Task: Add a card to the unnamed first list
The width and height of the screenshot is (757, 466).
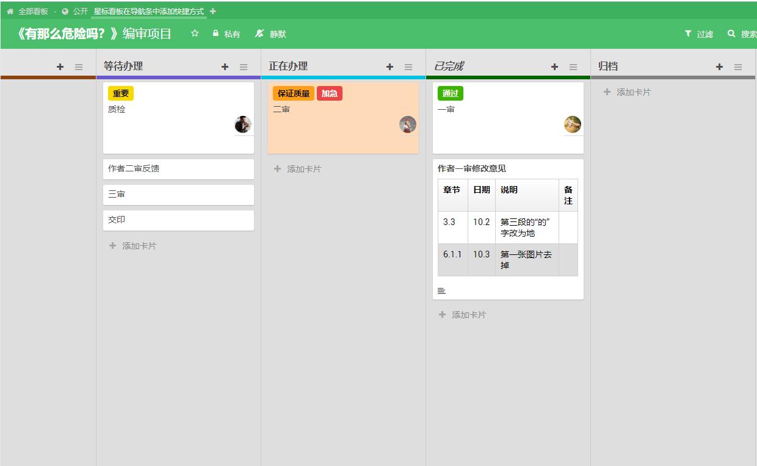Action: [x=60, y=67]
